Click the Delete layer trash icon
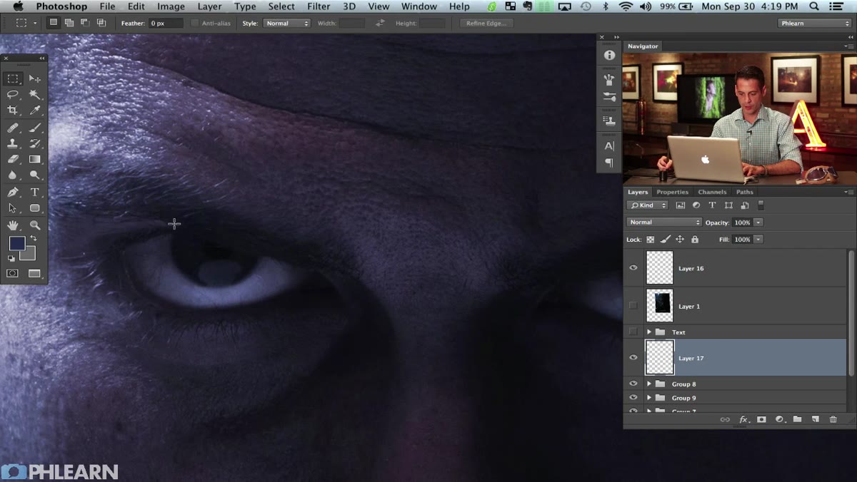 coord(833,419)
